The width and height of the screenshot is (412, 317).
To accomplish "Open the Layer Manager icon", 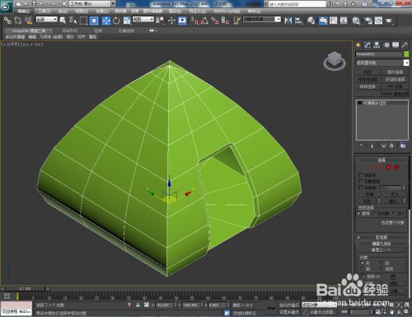I will coord(311,21).
